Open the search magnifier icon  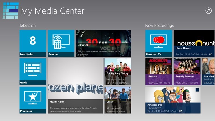pyautogui.click(x=208, y=10)
